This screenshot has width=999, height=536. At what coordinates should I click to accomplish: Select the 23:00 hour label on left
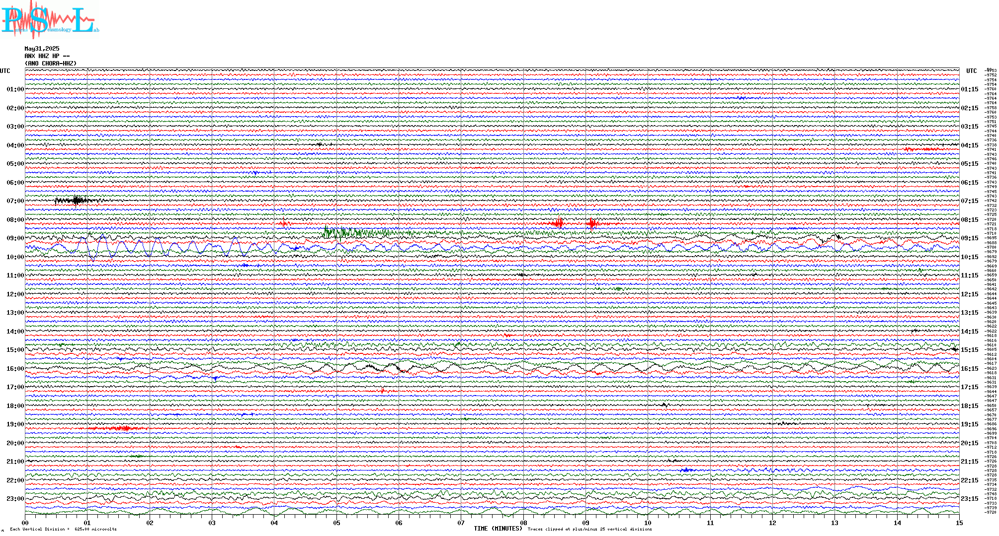(x=15, y=499)
